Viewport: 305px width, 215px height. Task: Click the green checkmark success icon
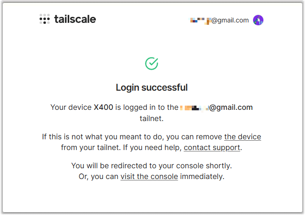click(x=152, y=64)
